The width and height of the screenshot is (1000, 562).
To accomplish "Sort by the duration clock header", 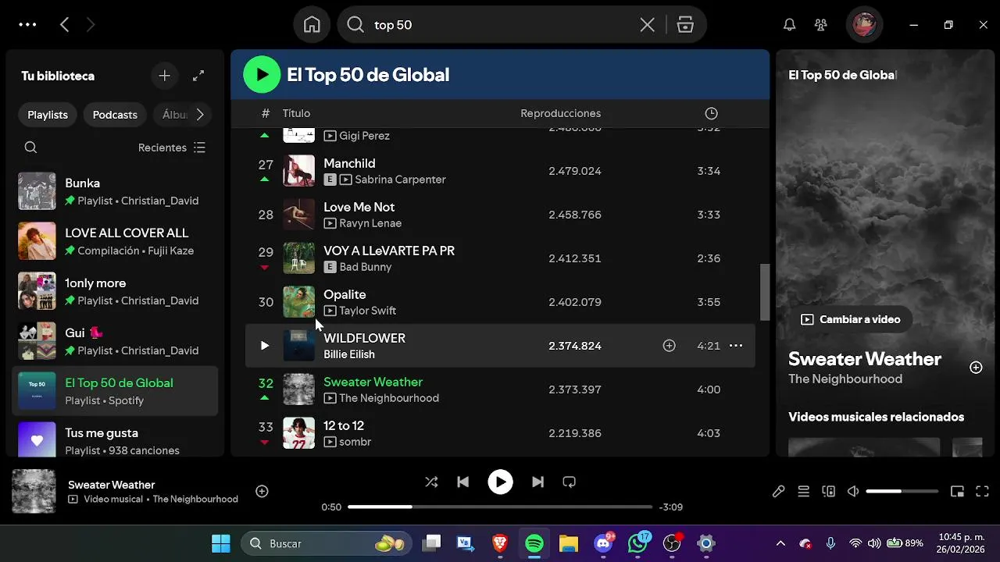I will [711, 113].
